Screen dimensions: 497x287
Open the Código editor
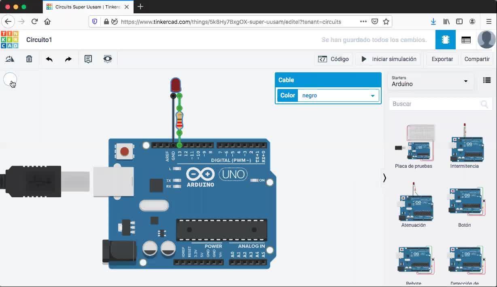[x=333, y=59]
